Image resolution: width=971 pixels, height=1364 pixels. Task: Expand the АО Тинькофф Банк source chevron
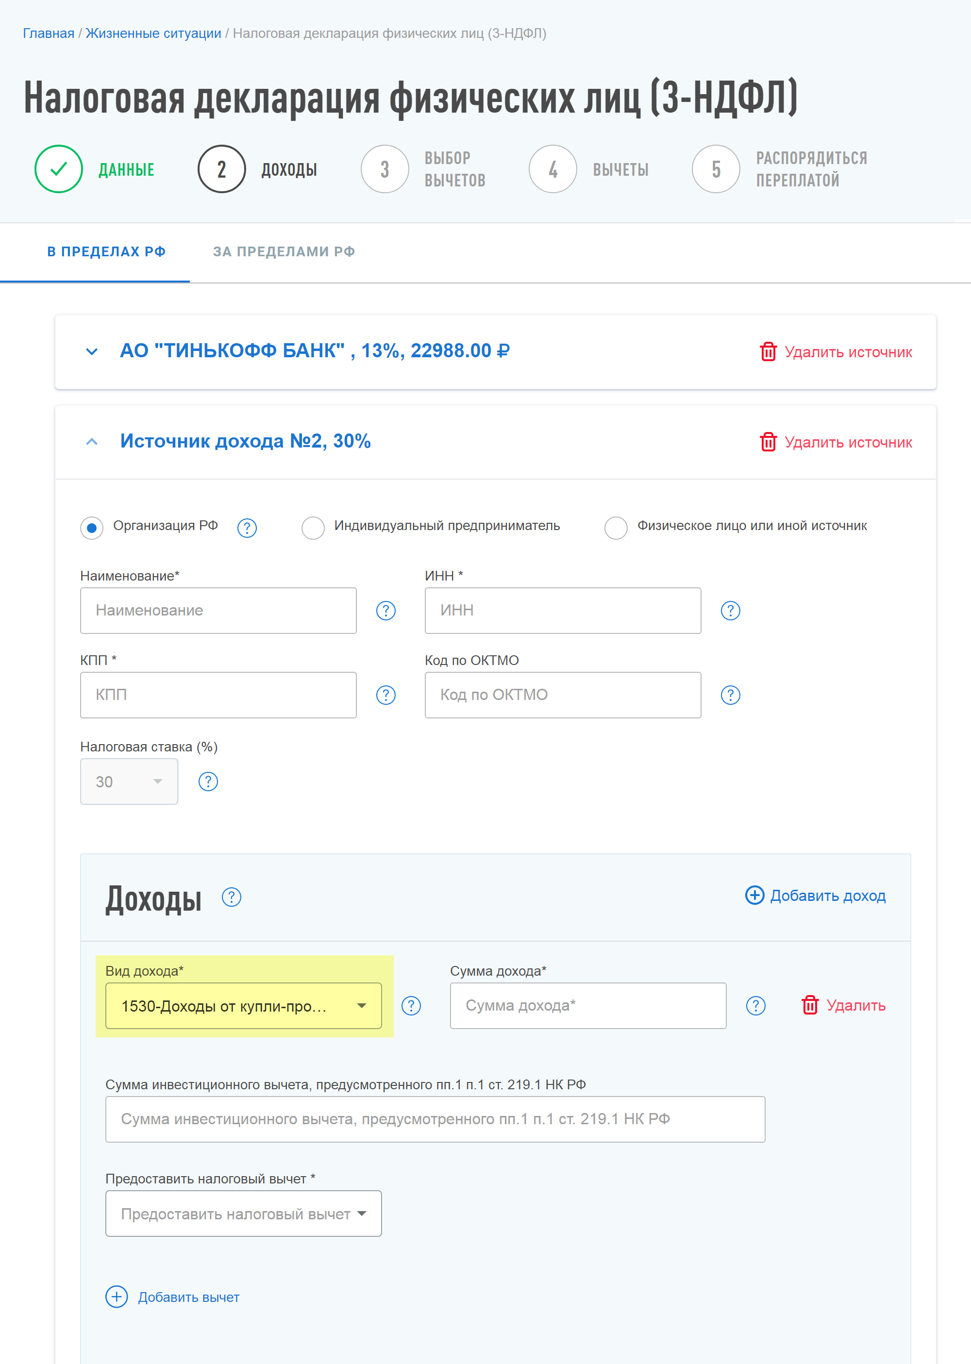[91, 351]
